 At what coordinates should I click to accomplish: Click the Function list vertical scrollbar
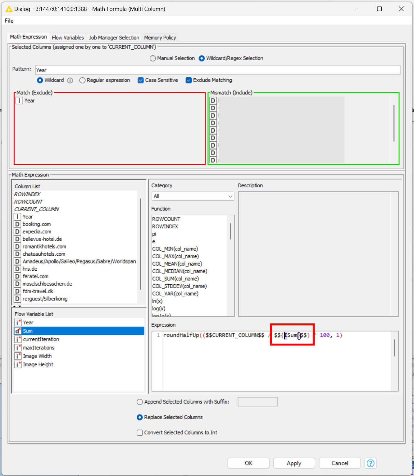(230, 231)
